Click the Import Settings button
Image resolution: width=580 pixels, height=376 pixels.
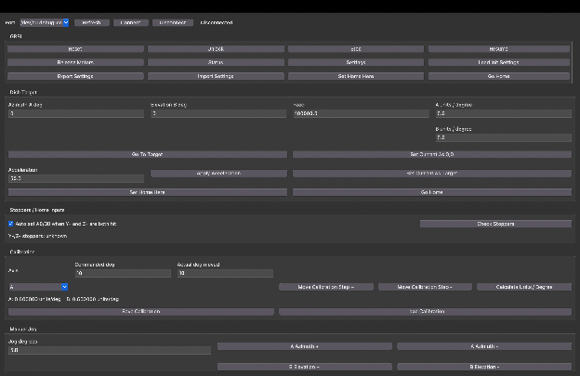tap(216, 76)
